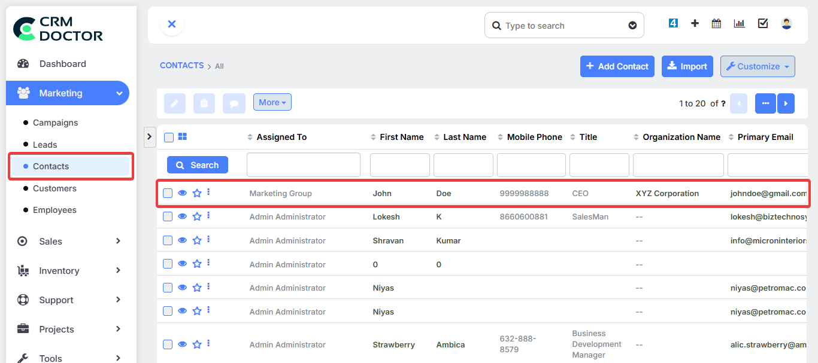Screen dimensions: 818x363
Task: Click the tasks checkmark icon in header
Action: pos(763,24)
